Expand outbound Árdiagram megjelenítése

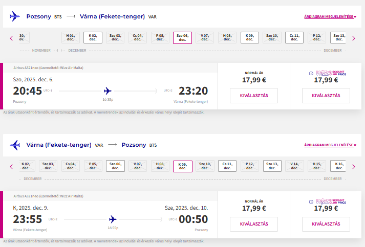tap(330, 17)
